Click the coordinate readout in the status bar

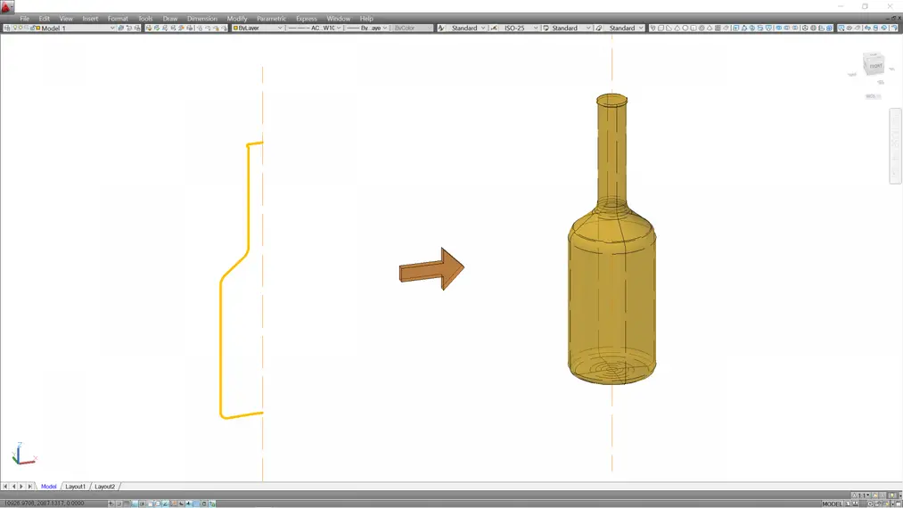click(43, 504)
